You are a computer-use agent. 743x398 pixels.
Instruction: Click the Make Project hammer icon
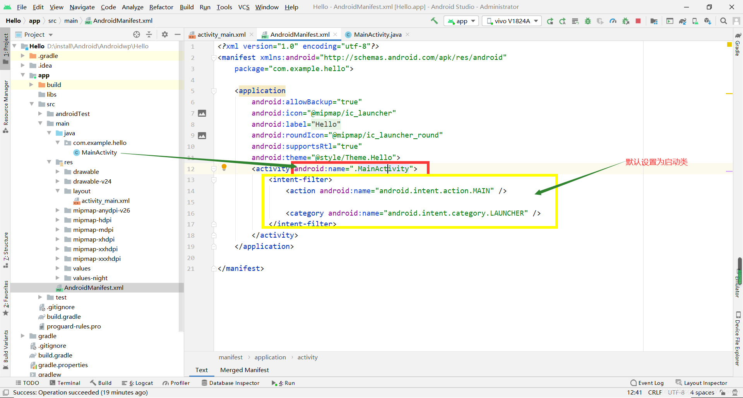[434, 21]
